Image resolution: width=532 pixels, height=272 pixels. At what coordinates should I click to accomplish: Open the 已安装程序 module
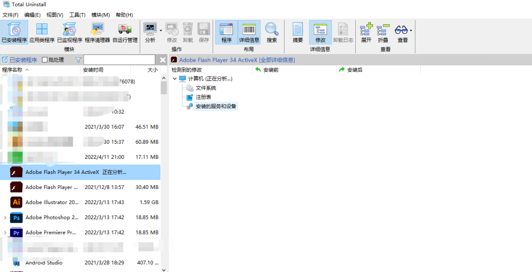pyautogui.click(x=14, y=33)
